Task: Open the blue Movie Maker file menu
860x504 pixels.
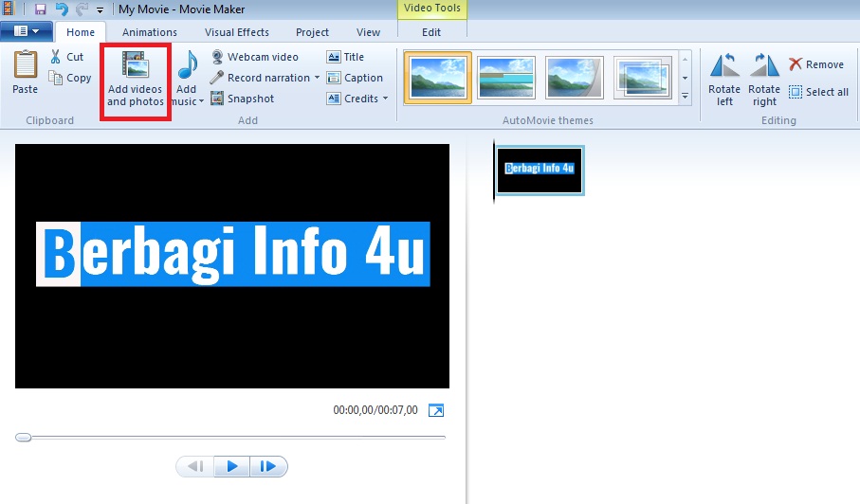Action: pos(27,31)
